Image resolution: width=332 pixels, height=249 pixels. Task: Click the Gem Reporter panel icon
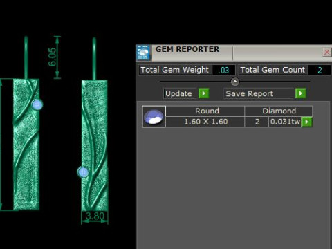[x=143, y=53]
